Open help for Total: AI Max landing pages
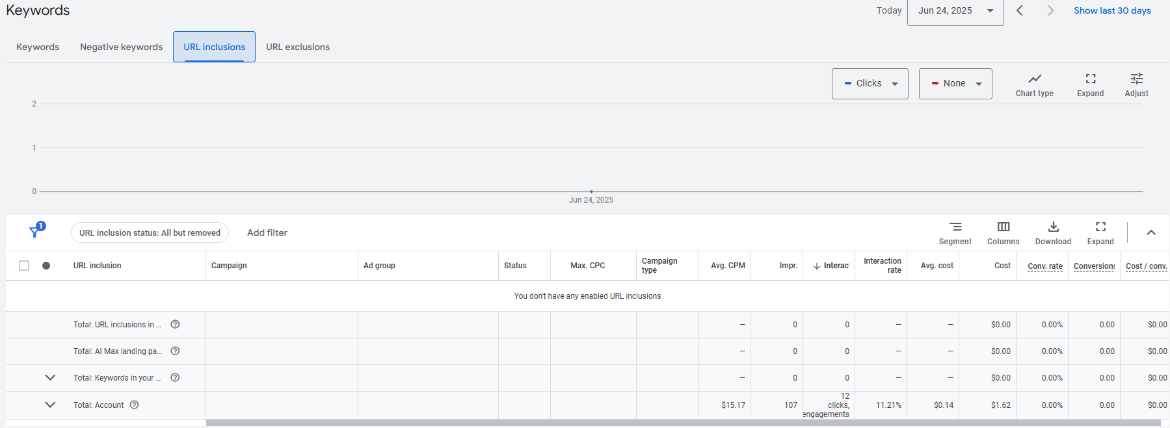This screenshot has height=428, width=1170. [x=175, y=351]
